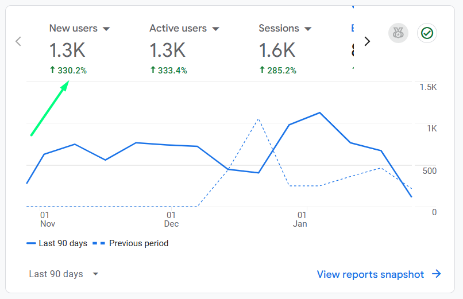Click the green up arrow beside 330.2%
463x299 pixels.
[x=53, y=71]
